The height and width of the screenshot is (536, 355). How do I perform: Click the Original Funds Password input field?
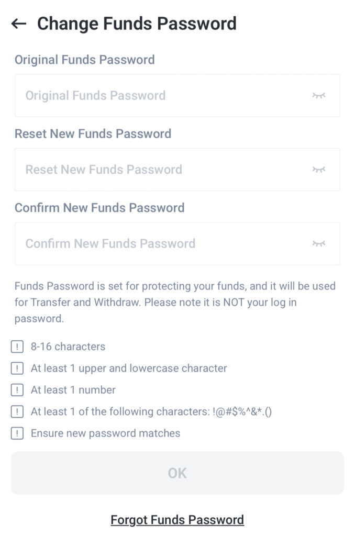tap(157, 95)
